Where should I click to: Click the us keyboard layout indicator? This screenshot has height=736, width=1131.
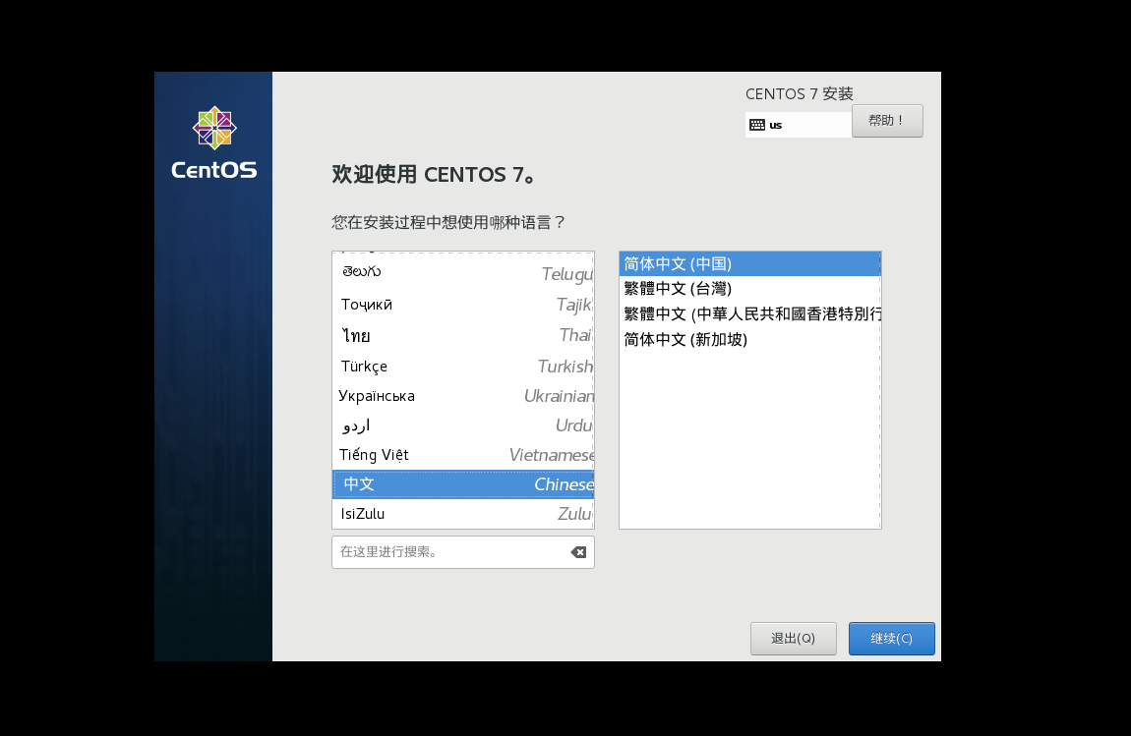(x=798, y=125)
